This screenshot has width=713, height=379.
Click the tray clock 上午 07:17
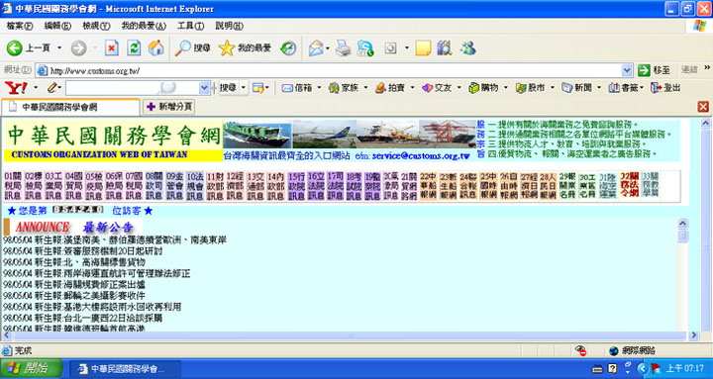tap(684, 368)
